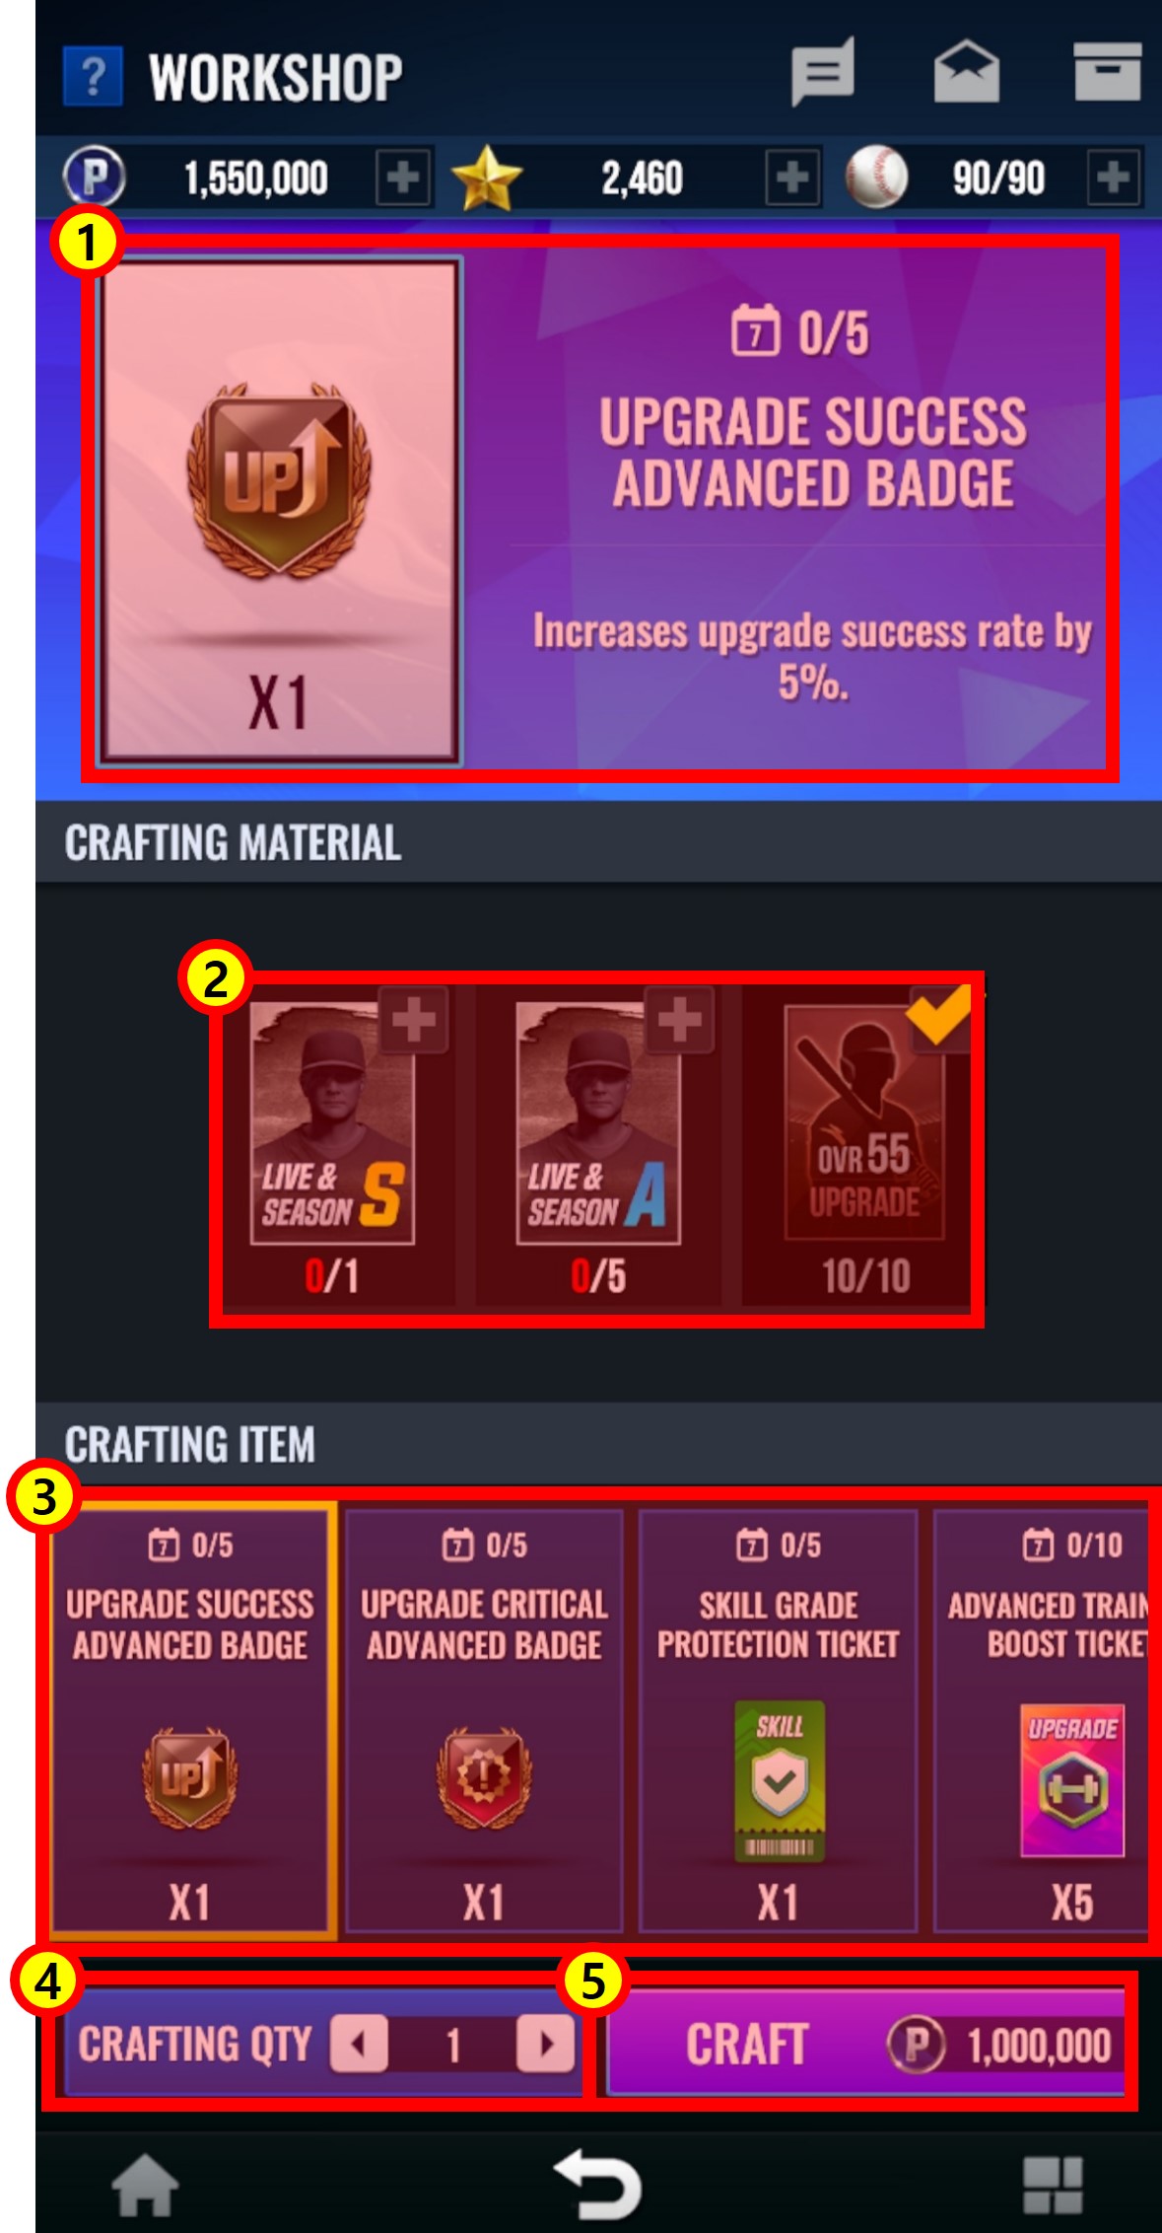Open the chat messages icon
Screen dimensions: 1162x2233
[x=822, y=72]
